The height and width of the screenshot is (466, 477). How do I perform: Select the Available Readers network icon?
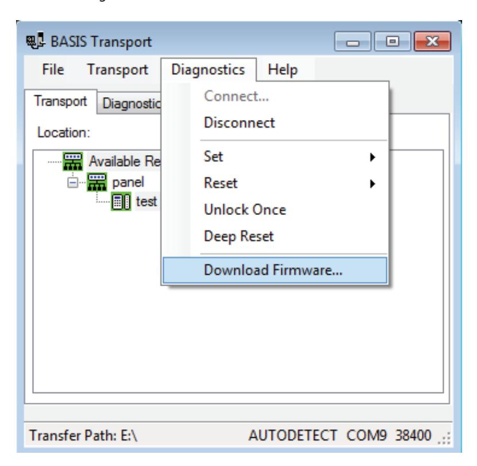point(73,161)
